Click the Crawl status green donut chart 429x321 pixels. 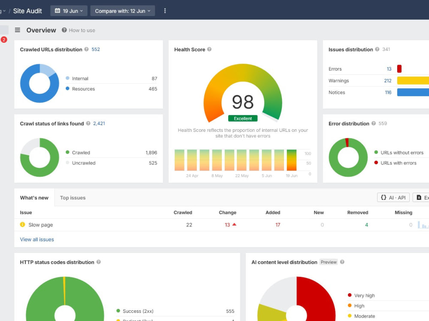pos(39,158)
